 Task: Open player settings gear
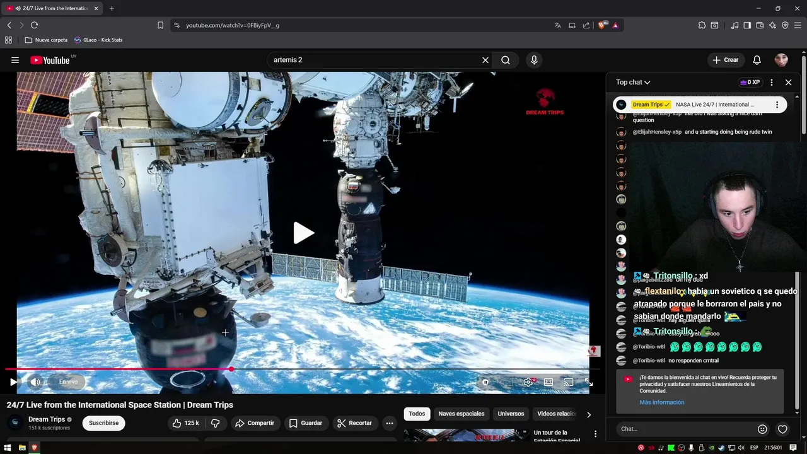pyautogui.click(x=528, y=382)
